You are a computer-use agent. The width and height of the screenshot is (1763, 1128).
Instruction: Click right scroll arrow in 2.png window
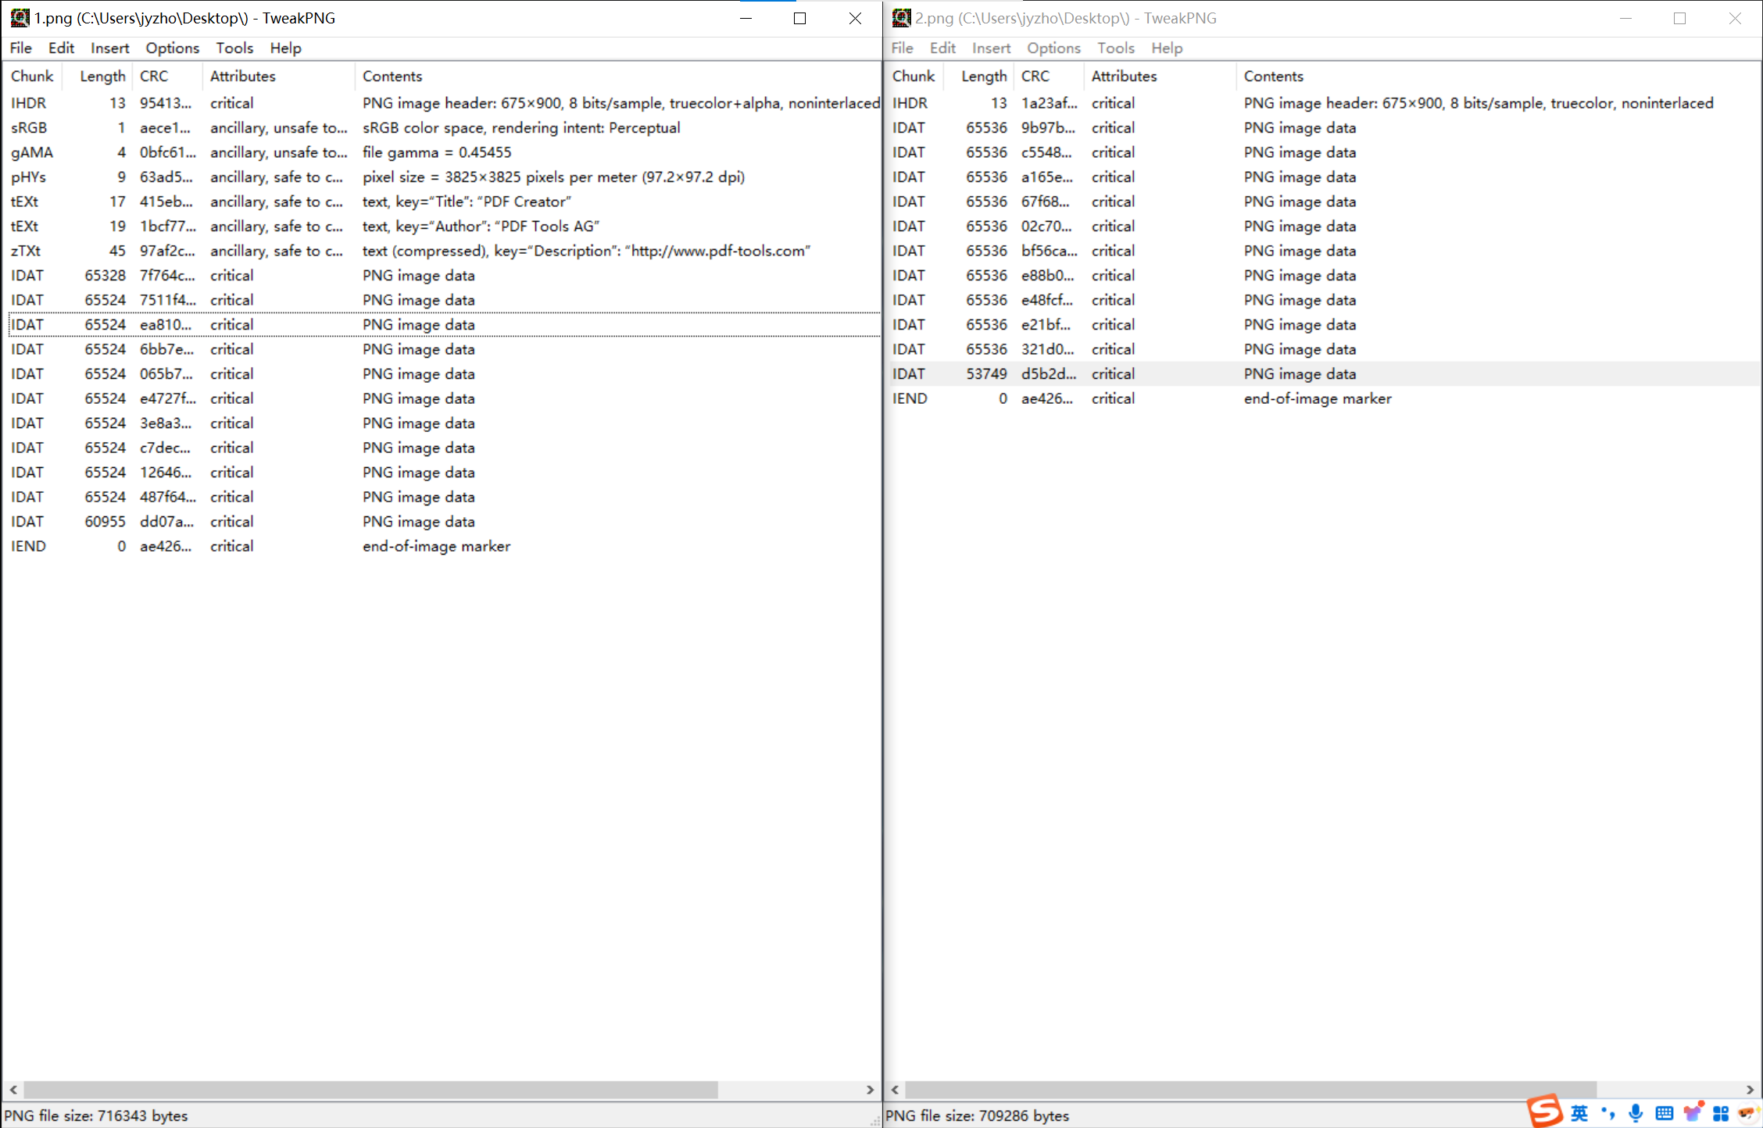coord(1750,1089)
